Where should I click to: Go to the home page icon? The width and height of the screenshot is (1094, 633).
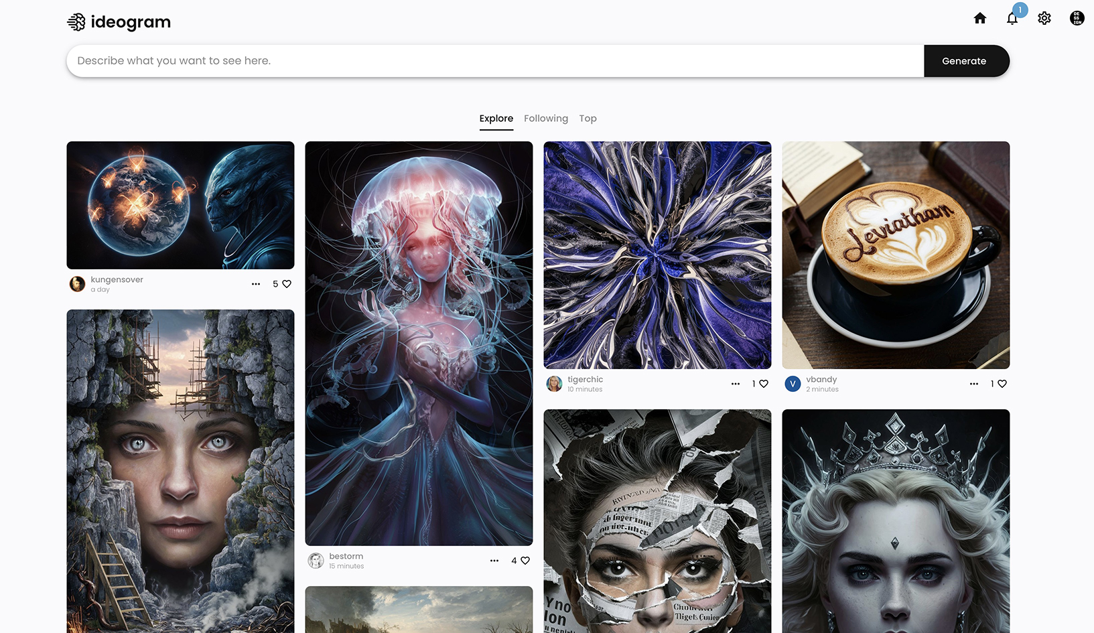click(x=979, y=18)
